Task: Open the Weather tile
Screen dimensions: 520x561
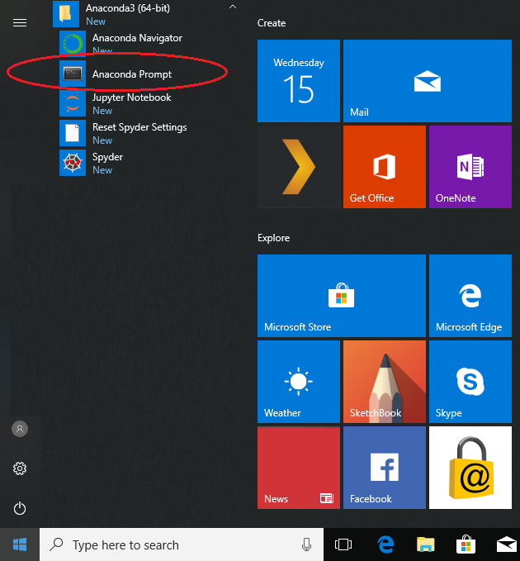Action: coord(298,381)
